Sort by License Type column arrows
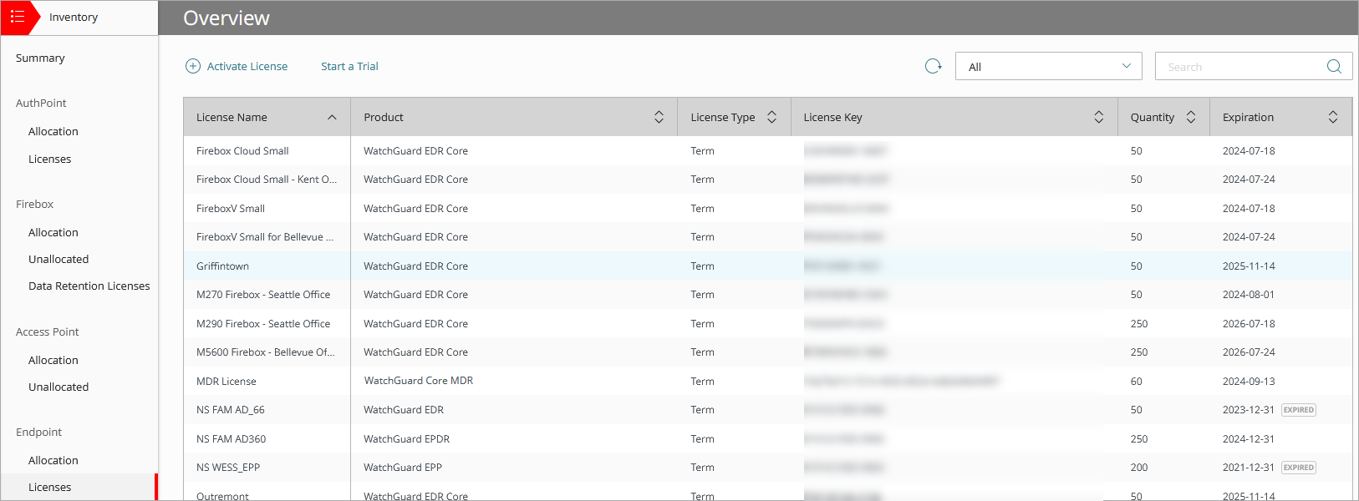Viewport: 1359px width, 501px height. pos(771,118)
